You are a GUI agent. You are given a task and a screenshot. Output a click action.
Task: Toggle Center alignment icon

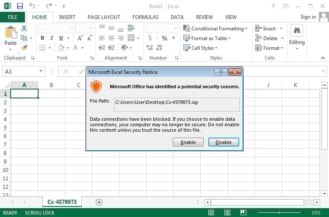click(x=111, y=38)
